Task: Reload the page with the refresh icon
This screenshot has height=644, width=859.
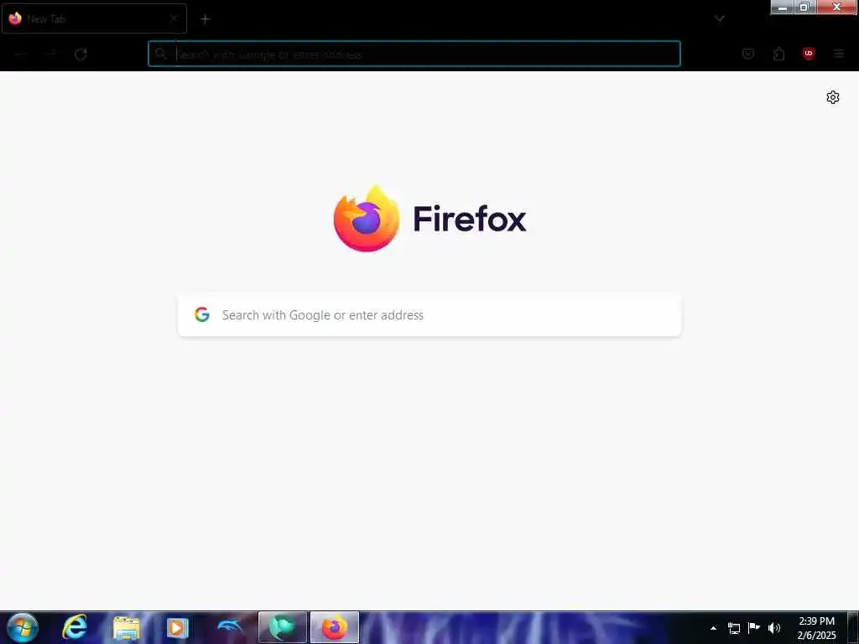Action: point(81,55)
